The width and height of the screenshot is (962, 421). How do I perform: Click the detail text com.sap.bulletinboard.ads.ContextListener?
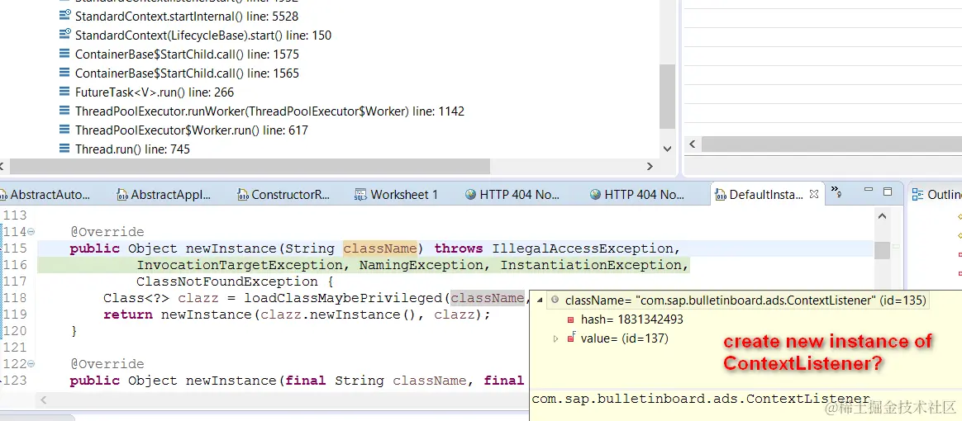click(x=701, y=399)
